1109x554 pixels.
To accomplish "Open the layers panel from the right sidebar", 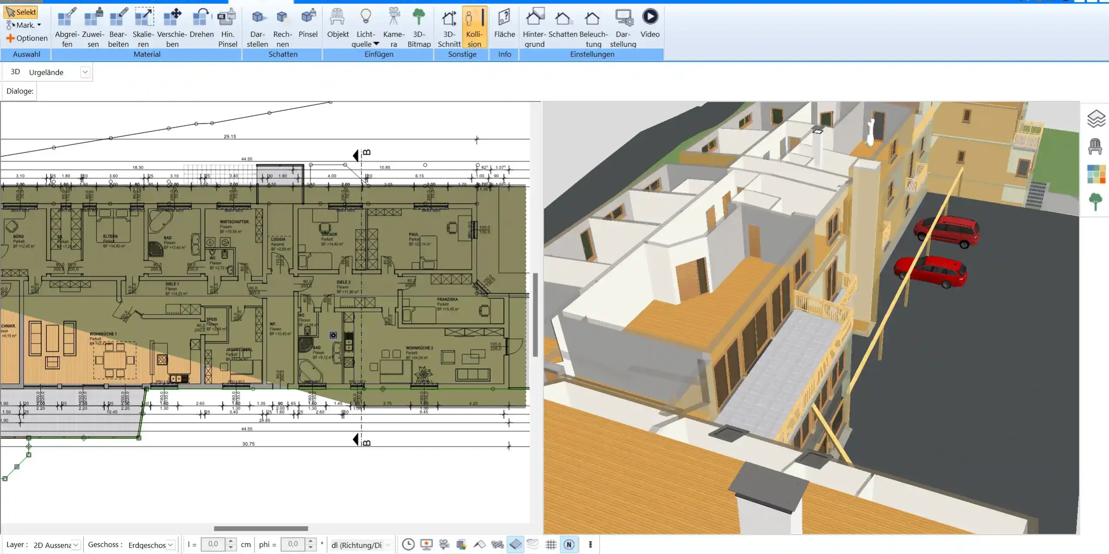I will (1096, 118).
